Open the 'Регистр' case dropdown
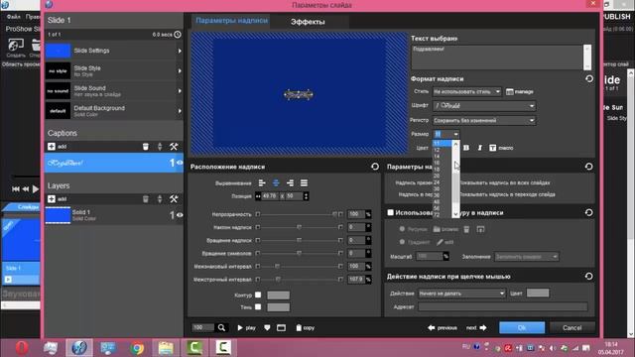 (x=484, y=120)
